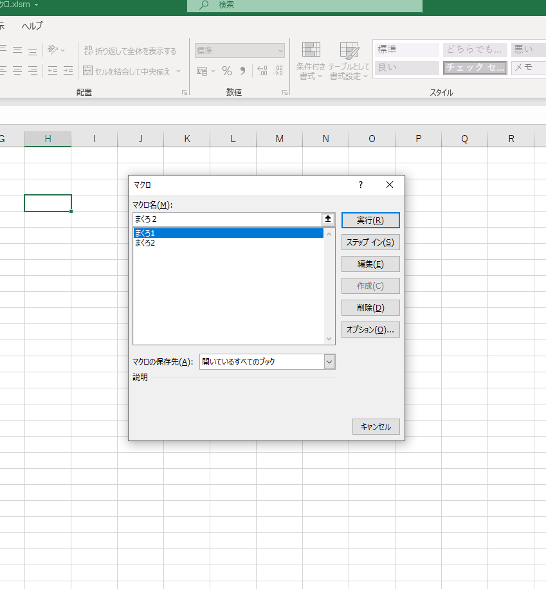
Task: Expand the merge and center dropdown arrow
Action: tap(179, 71)
